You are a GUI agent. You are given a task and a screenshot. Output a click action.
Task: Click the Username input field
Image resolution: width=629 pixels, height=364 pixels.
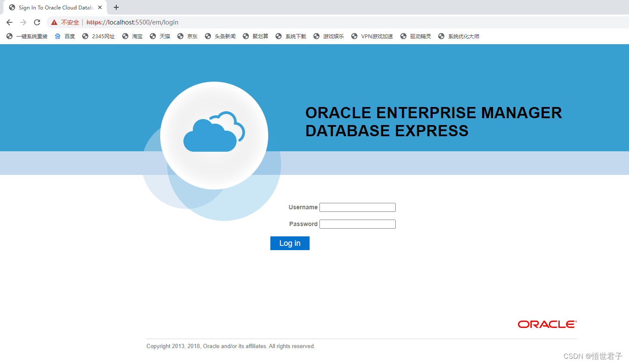(x=357, y=207)
